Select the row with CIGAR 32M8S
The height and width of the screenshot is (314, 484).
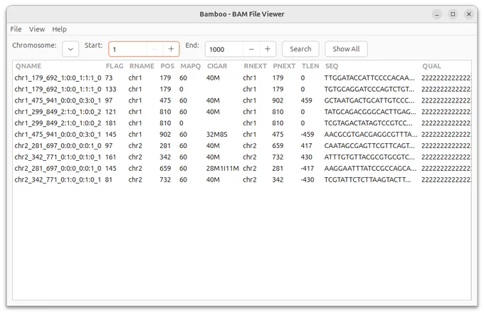tap(242, 135)
